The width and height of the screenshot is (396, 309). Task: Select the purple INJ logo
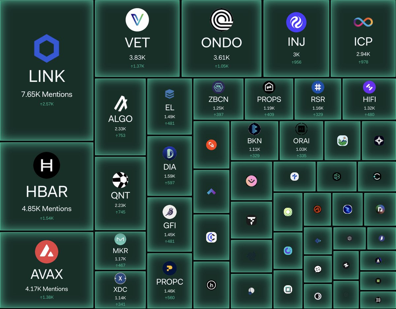[296, 22]
